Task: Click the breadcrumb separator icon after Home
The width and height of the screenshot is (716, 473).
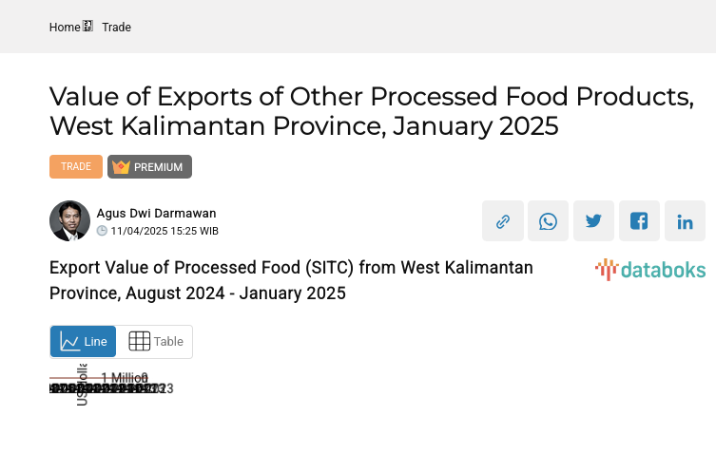Action: coord(88,27)
